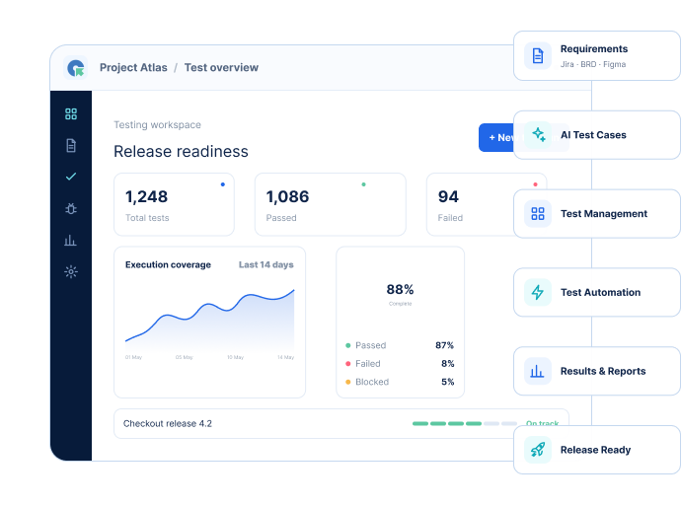The height and width of the screenshot is (506, 681).
Task: Click the Release Ready rocket icon
Action: click(538, 450)
